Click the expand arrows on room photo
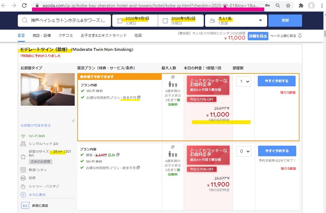This screenshot has height=213, width=326. (x=73, y=121)
